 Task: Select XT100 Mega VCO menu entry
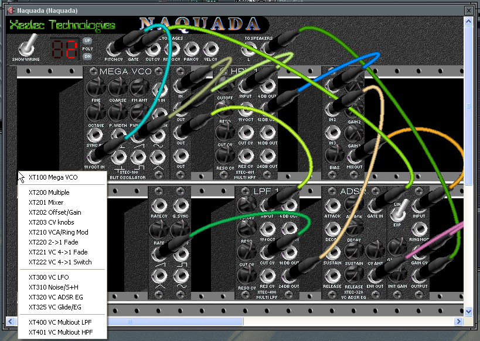(53, 177)
